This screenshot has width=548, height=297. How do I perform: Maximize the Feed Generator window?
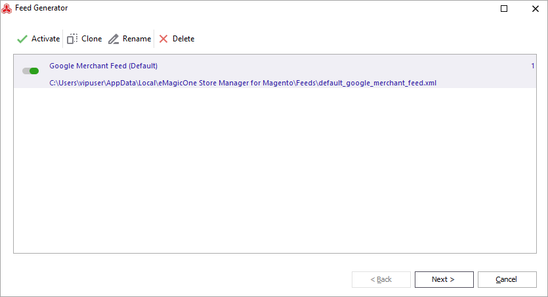tap(504, 9)
